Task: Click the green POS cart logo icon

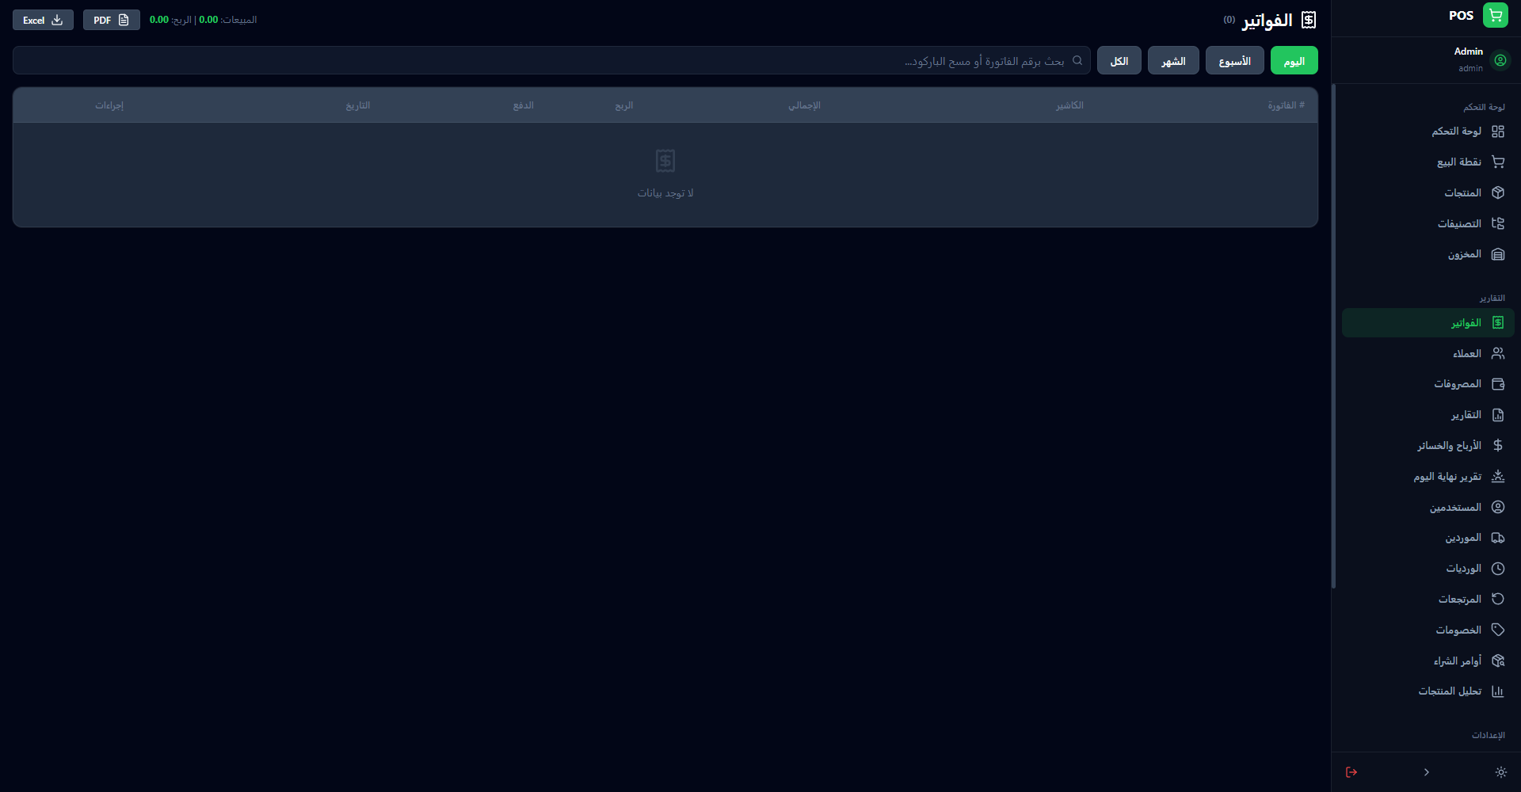Action: [x=1496, y=15]
